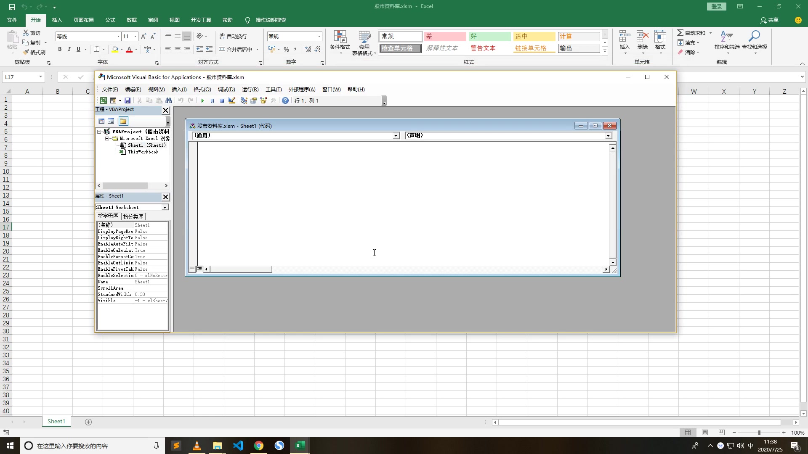
Task: Close the Properties - Sheet1 panel
Action: pos(166,197)
